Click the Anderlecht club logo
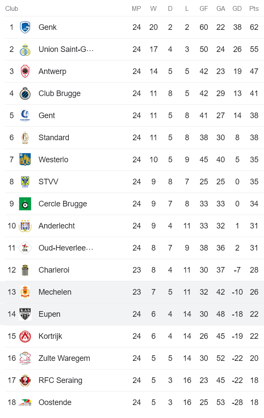 click(25, 225)
